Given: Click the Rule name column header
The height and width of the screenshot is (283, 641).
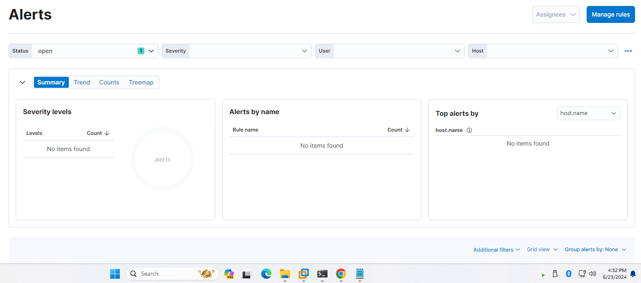Looking at the screenshot, I should pyautogui.click(x=246, y=130).
